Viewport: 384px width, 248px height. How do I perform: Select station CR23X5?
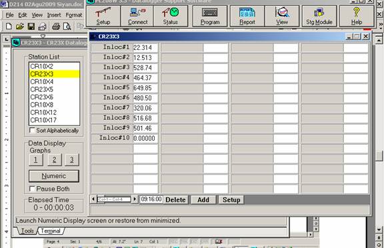[54, 89]
